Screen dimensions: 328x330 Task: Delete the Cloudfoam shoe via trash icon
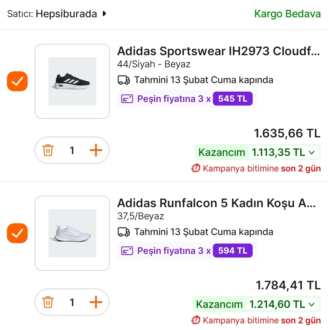pos(48,150)
